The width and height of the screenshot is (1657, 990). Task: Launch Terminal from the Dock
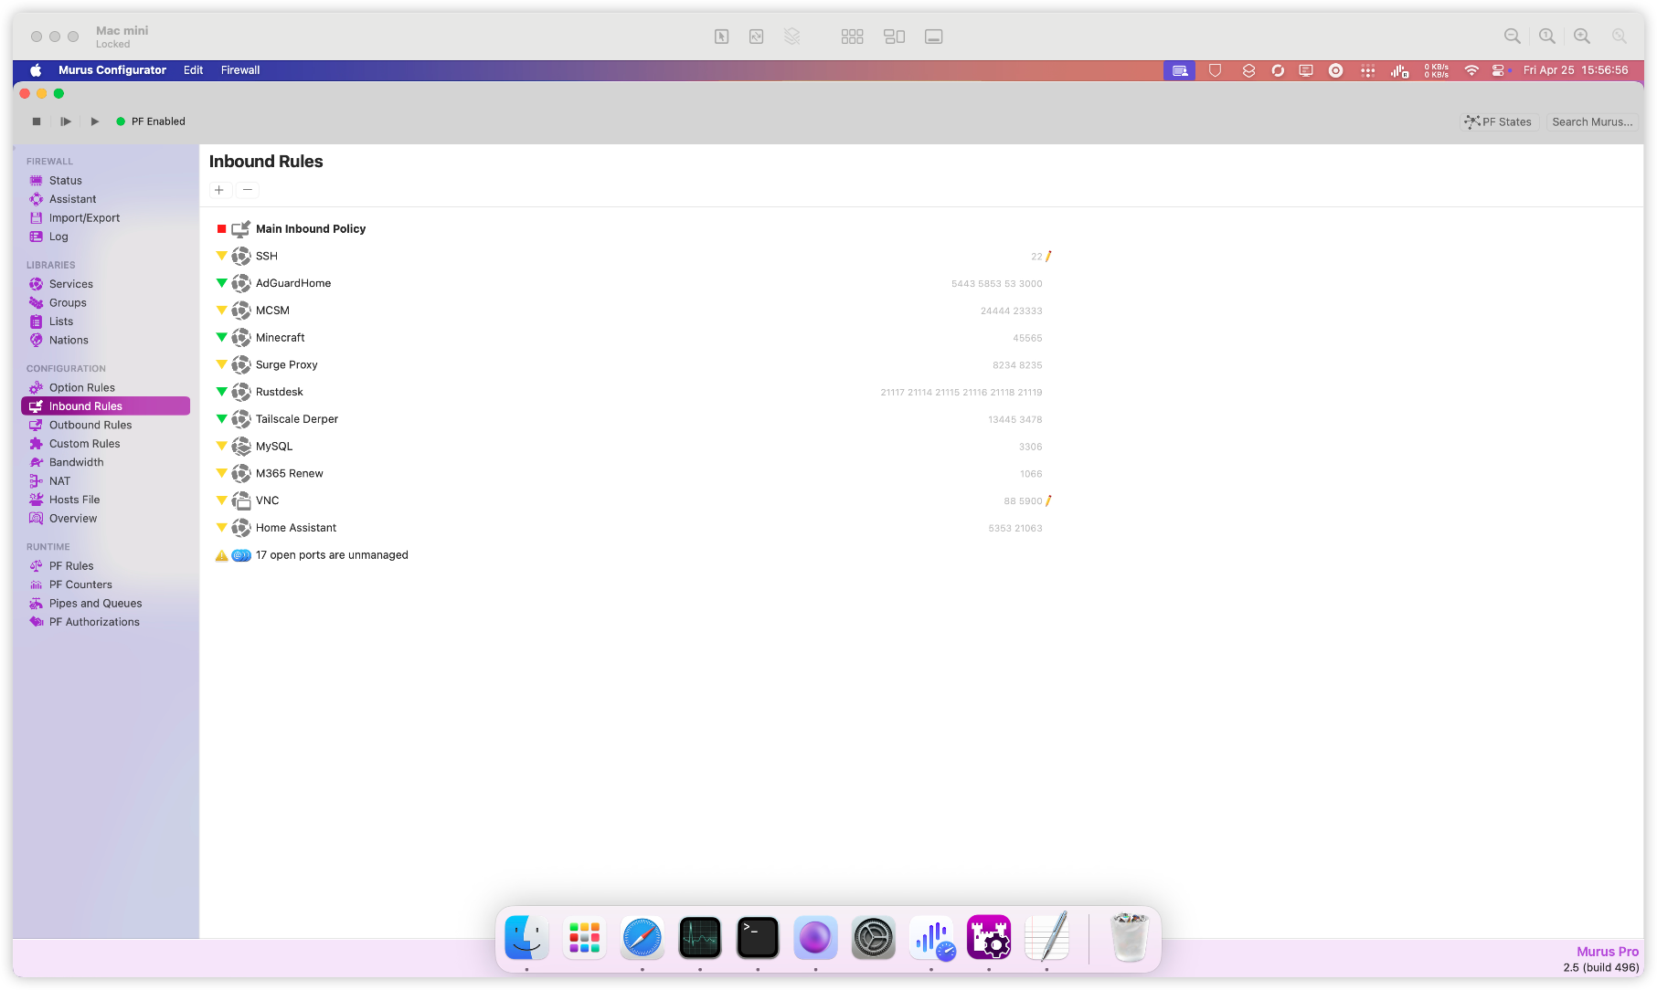point(758,938)
